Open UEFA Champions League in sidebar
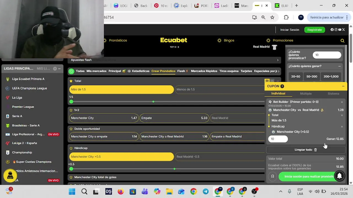The width and height of the screenshot is (353, 198). [x=30, y=88]
